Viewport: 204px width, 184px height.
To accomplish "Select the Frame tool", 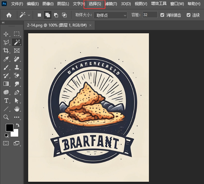I will (x=17, y=51).
